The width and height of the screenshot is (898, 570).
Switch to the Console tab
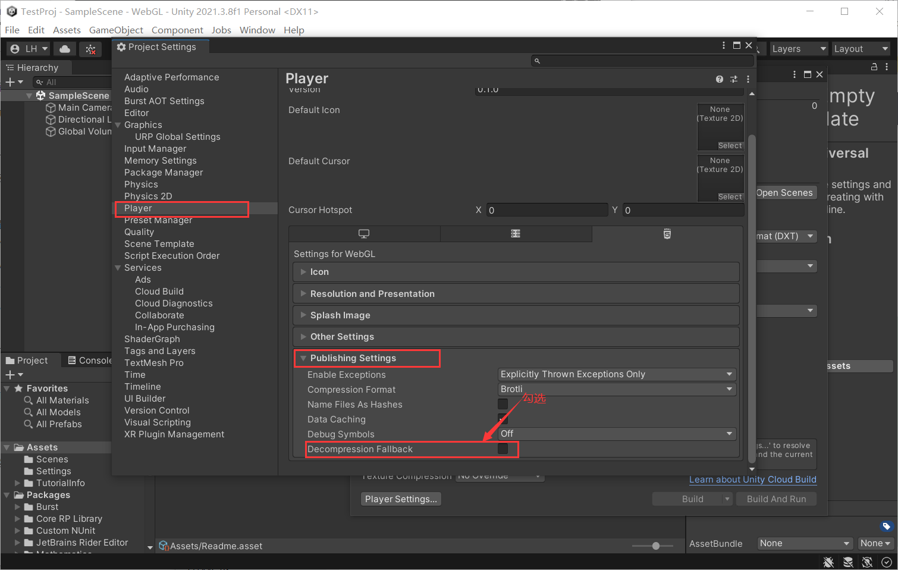[x=89, y=360]
